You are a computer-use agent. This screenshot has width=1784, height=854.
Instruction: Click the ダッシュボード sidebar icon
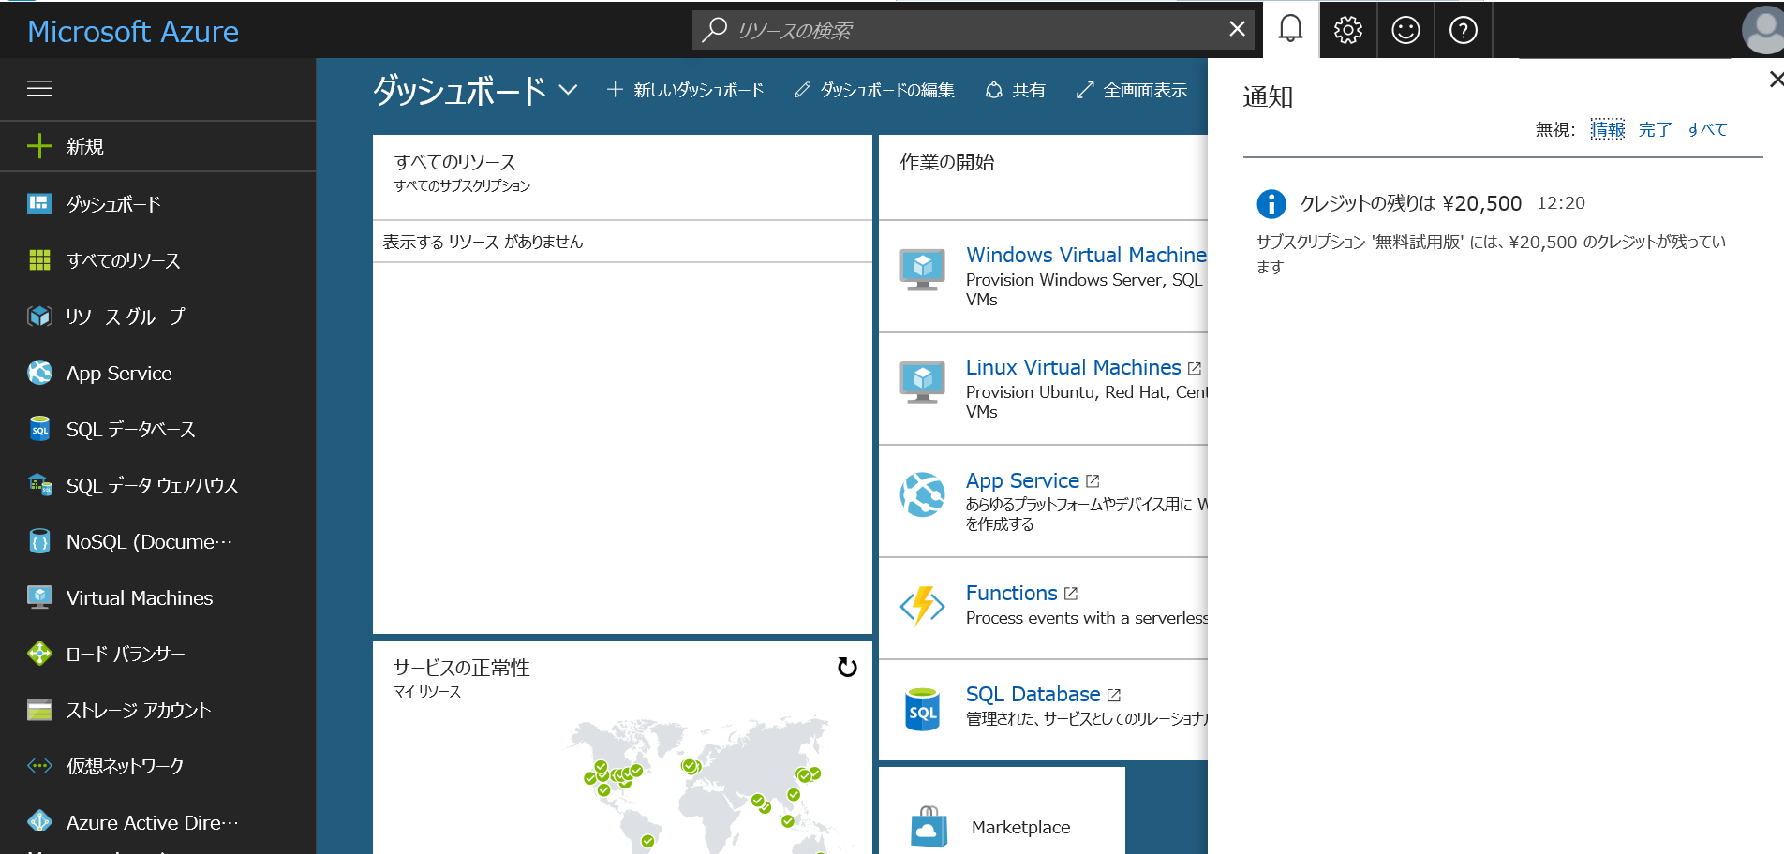click(39, 203)
